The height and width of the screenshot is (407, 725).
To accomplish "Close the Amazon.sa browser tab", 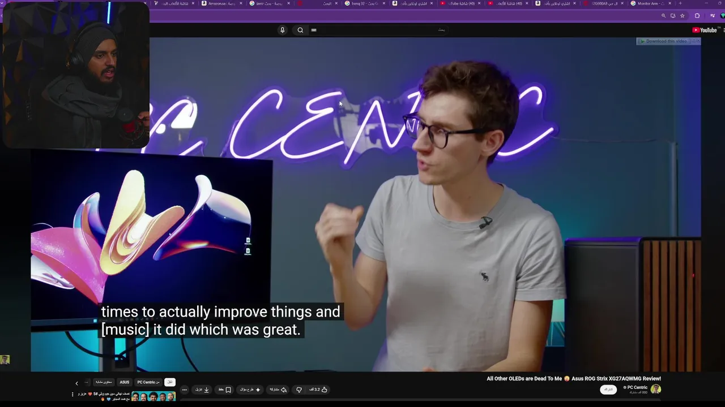I will click(241, 3).
